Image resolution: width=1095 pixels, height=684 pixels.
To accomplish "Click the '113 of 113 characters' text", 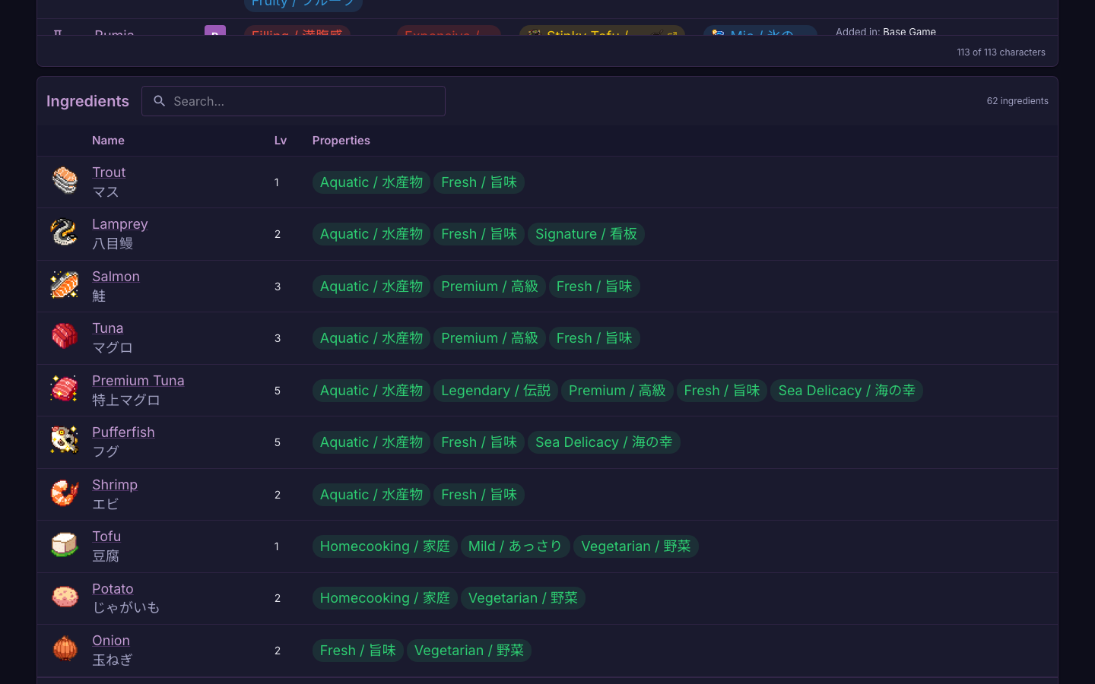I will coord(1001,52).
